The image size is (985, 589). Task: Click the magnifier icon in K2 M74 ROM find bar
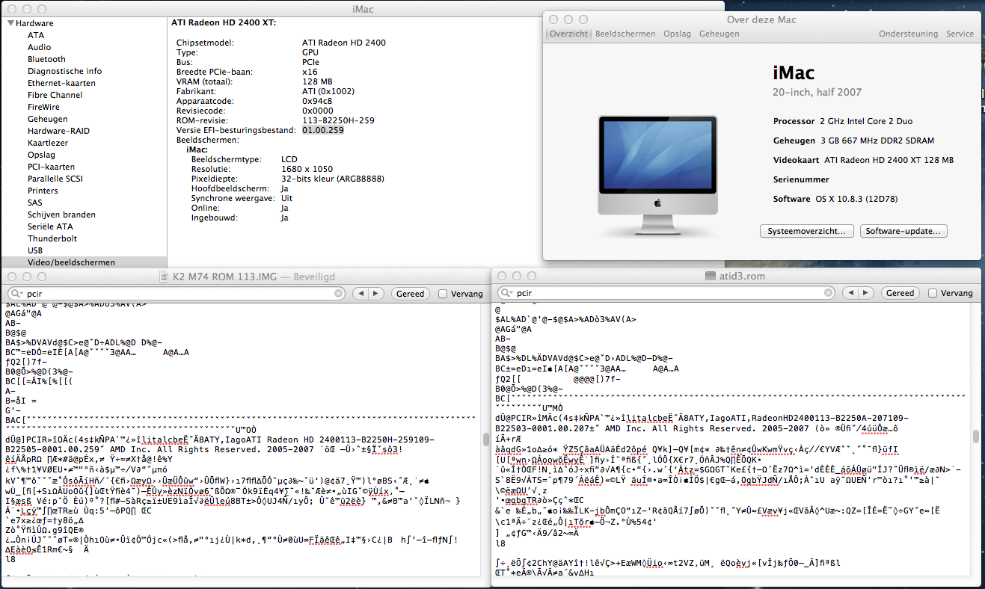point(17,294)
